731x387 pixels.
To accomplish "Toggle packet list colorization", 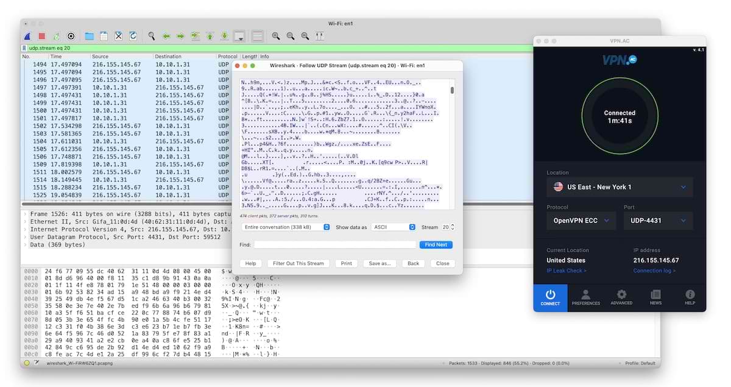I will pyautogui.click(x=256, y=36).
